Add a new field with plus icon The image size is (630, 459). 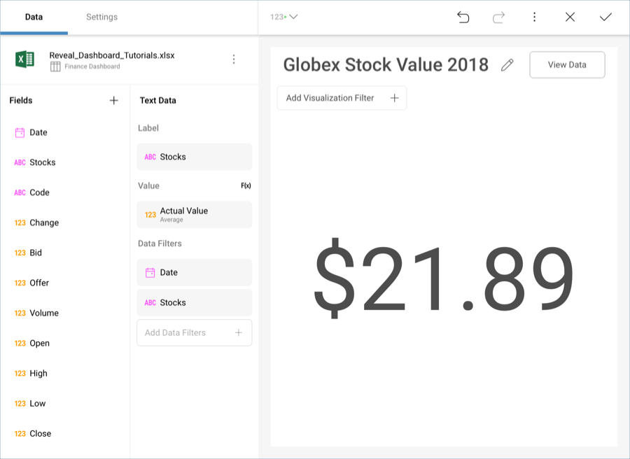114,101
